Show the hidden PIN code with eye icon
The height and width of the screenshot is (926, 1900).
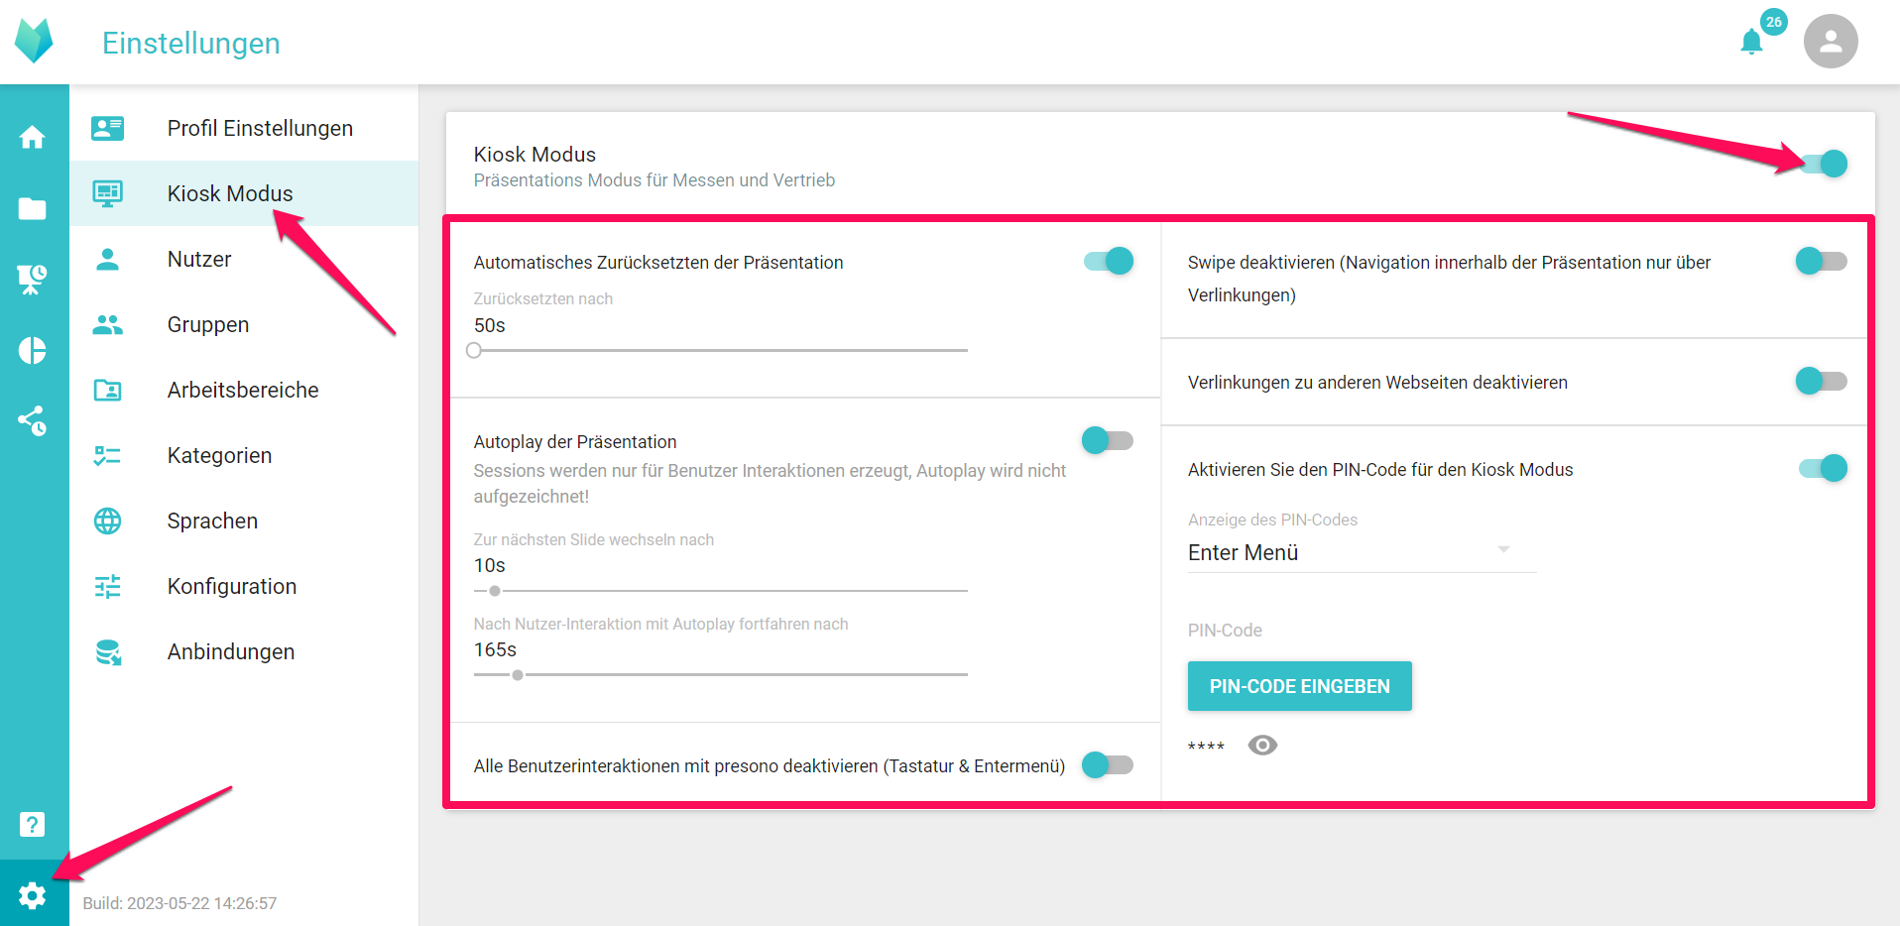pyautogui.click(x=1262, y=746)
